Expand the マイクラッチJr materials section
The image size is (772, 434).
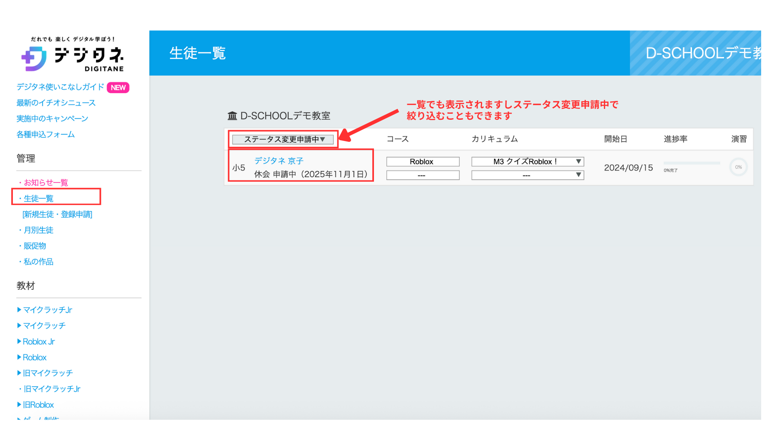tap(45, 309)
